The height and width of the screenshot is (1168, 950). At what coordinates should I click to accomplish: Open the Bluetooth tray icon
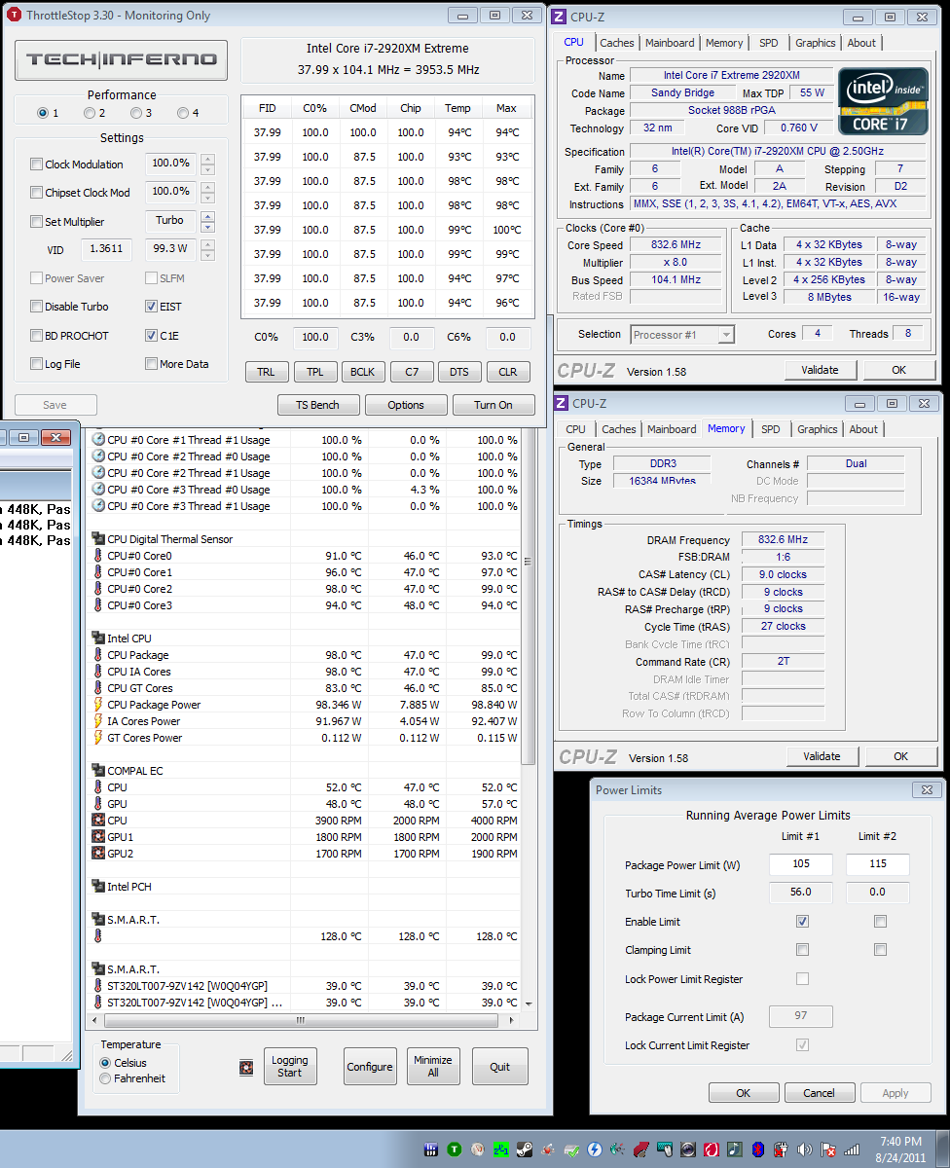[757, 1150]
